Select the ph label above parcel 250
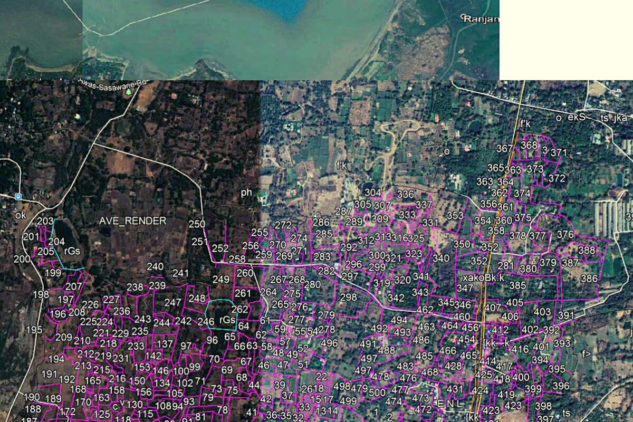This screenshot has width=633, height=422. coord(246,194)
